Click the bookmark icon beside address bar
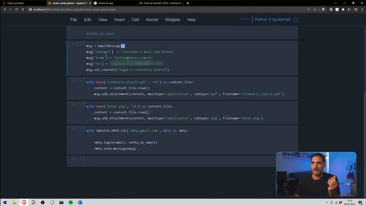The height and width of the screenshot is (206, 366). point(23,9)
